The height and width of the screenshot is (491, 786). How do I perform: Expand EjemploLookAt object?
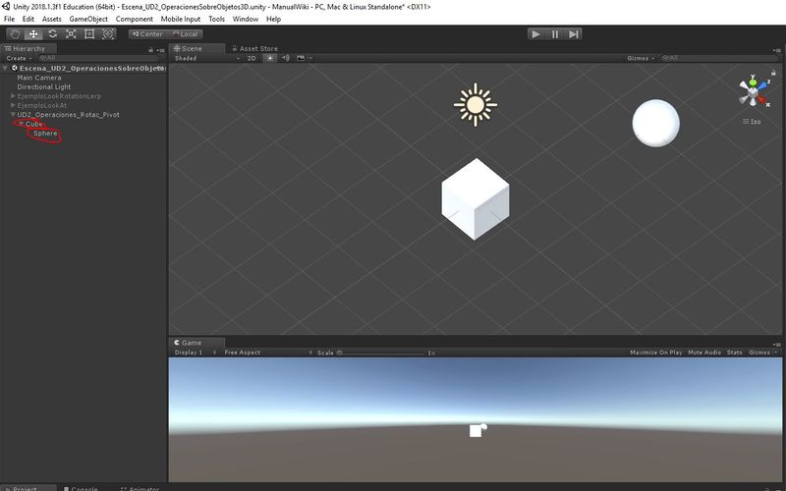point(13,105)
